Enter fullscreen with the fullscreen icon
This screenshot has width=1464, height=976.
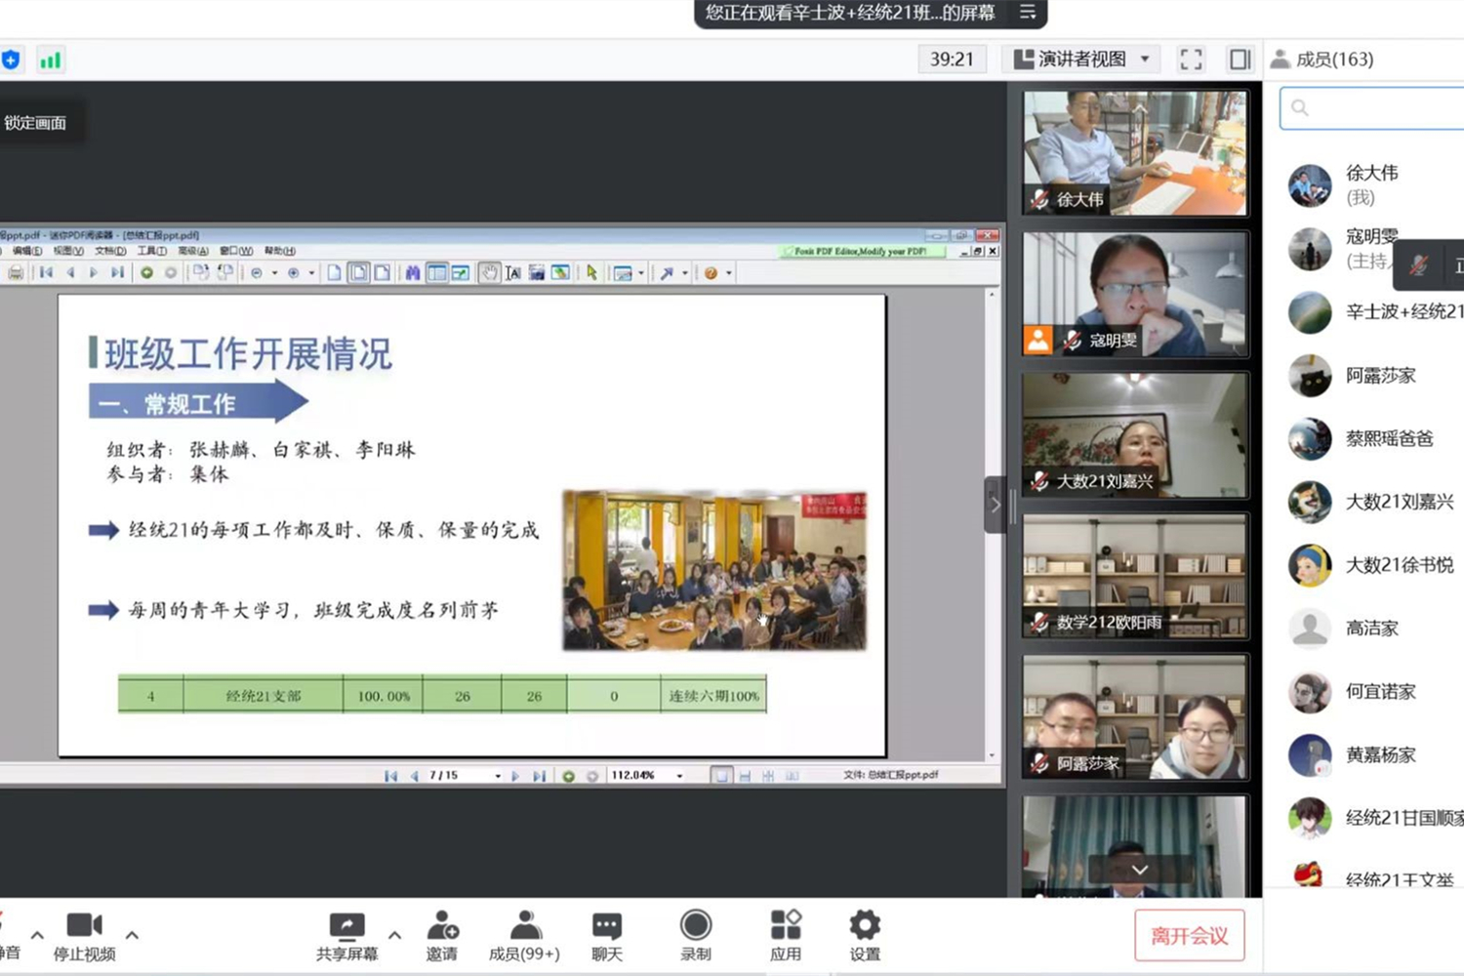tap(1191, 60)
